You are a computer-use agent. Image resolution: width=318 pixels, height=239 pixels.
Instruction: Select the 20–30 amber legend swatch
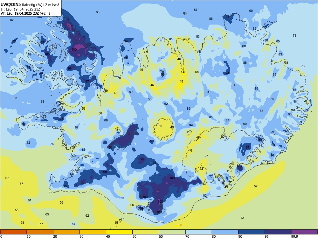66,232
